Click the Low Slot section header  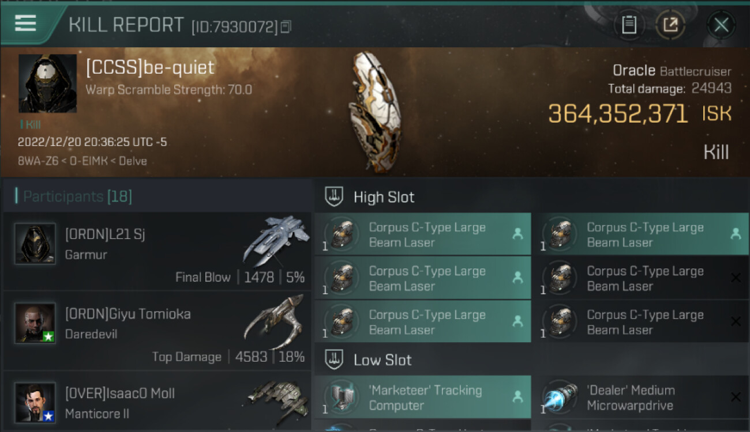click(382, 360)
